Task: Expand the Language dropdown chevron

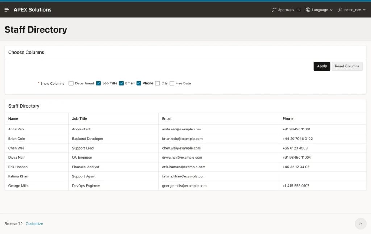Action: [331, 10]
